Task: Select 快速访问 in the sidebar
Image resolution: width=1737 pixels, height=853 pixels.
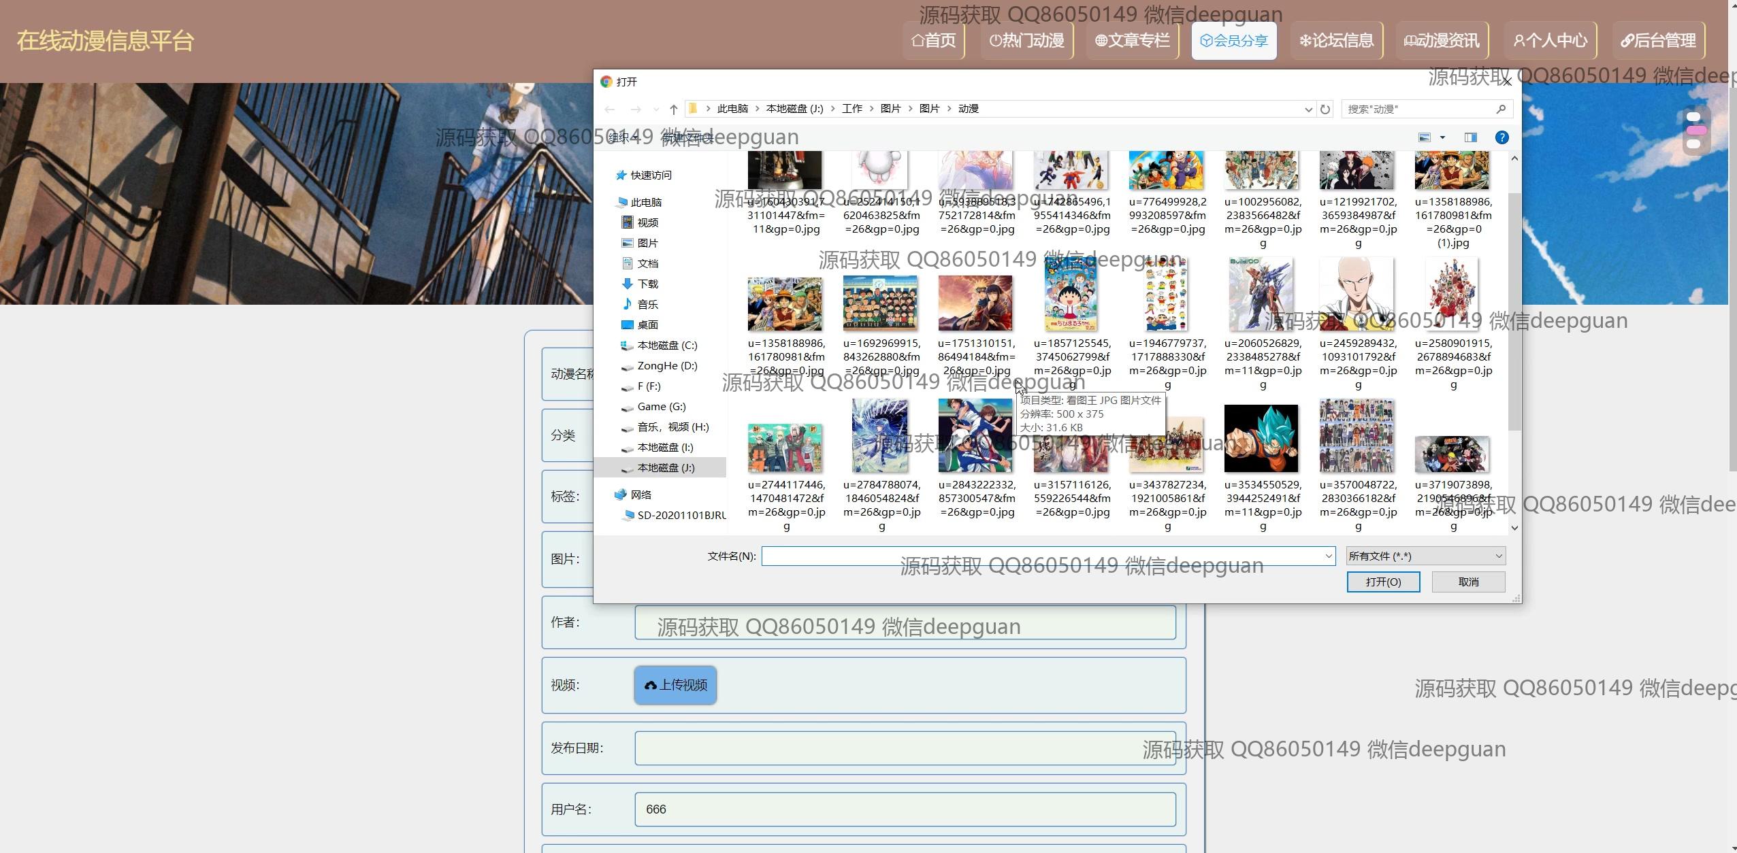Action: pos(651,175)
